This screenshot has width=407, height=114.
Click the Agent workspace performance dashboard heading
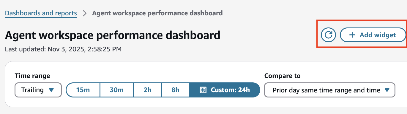[x=113, y=35]
